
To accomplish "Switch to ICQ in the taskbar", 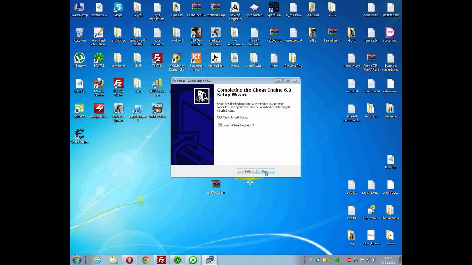I will click(x=177, y=260).
